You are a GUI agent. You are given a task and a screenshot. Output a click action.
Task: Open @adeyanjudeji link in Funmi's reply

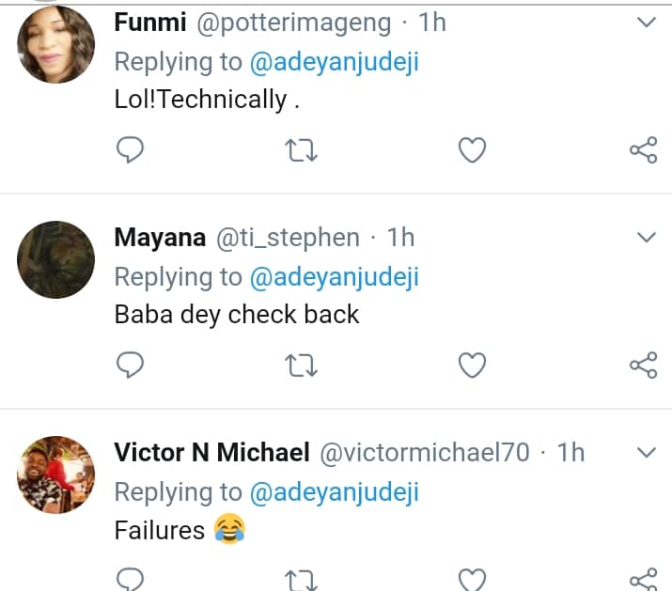click(334, 62)
